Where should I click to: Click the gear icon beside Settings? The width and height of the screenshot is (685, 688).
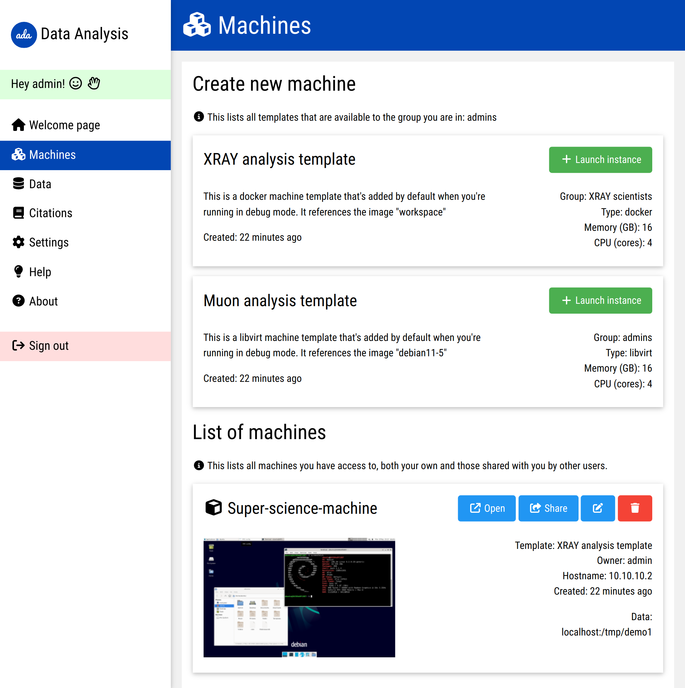(x=18, y=242)
